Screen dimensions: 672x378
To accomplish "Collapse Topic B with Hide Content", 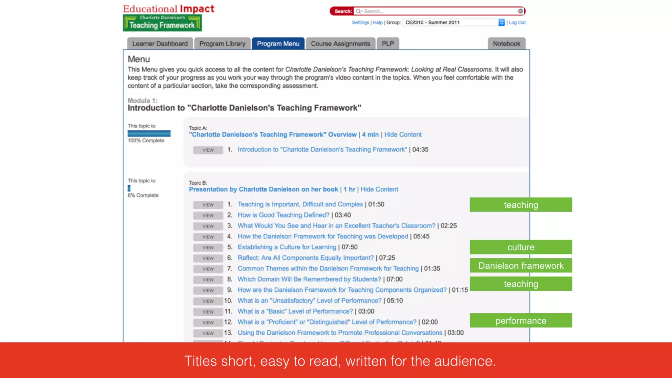I will pyautogui.click(x=379, y=189).
